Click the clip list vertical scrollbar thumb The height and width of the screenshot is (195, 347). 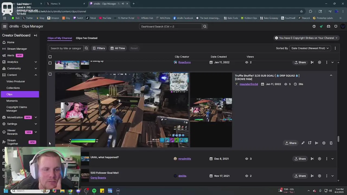click(x=338, y=139)
